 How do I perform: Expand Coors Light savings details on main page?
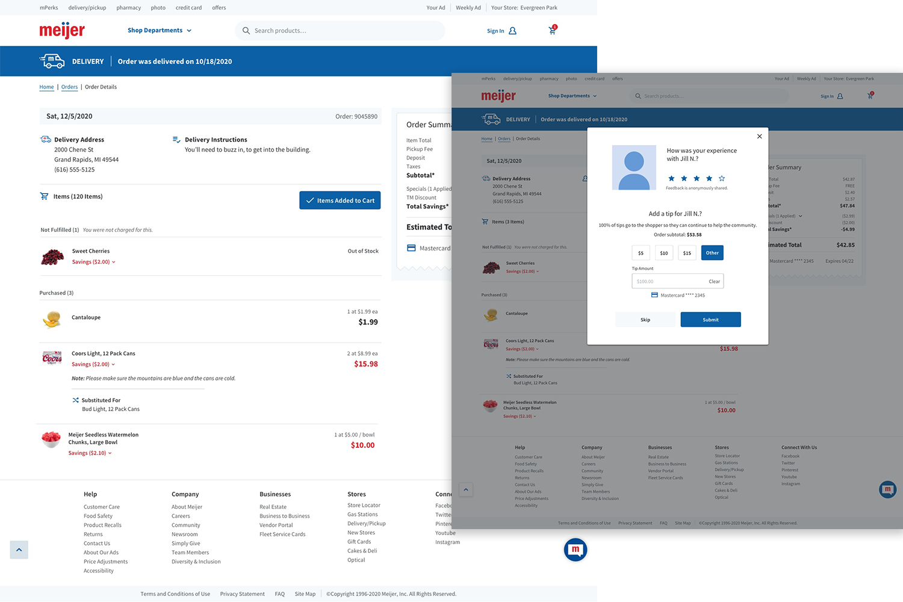point(93,364)
